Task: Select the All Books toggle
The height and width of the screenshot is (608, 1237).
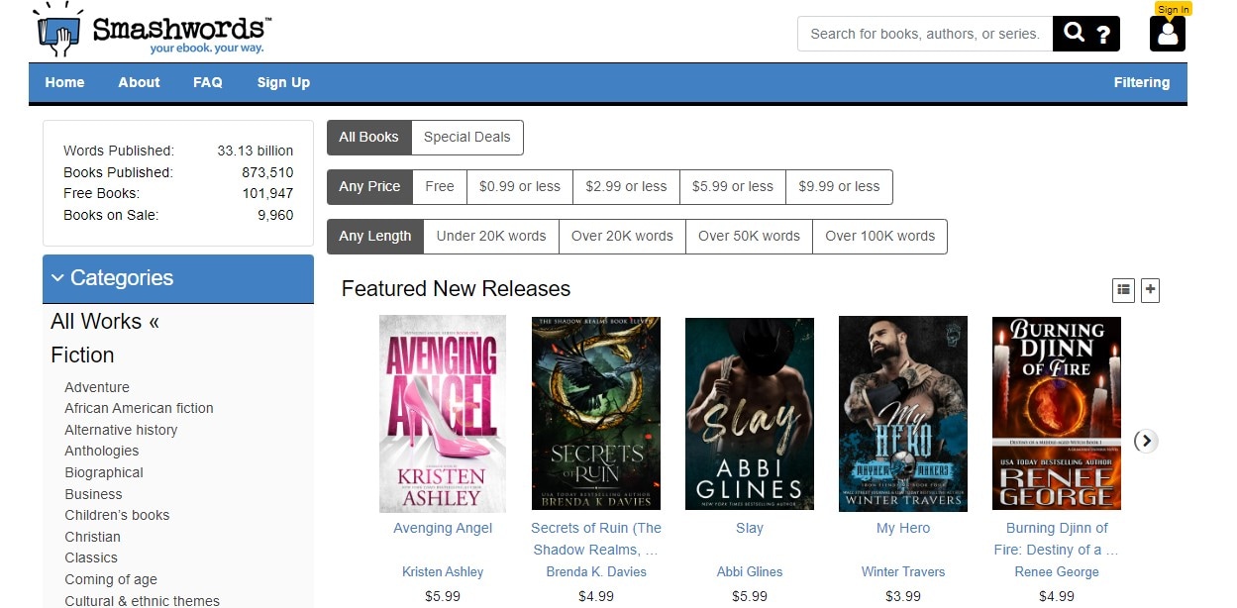Action: pos(368,138)
